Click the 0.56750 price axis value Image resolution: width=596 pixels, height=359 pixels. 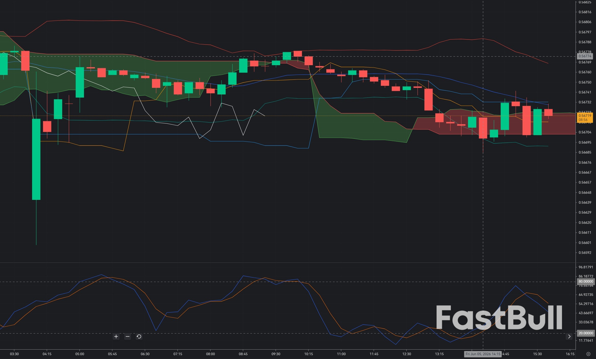pos(585,82)
